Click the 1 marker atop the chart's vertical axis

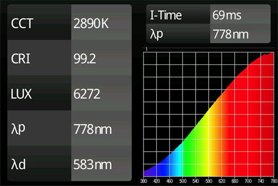[x=147, y=49]
